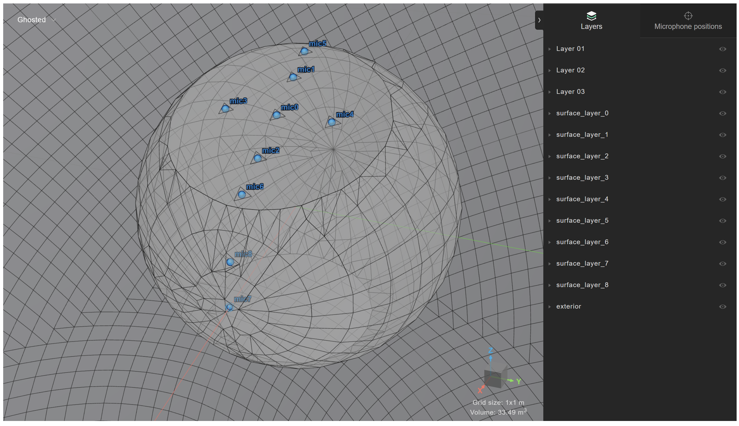Select the Layer 01 name text
The image size is (739, 426).
[x=570, y=49]
